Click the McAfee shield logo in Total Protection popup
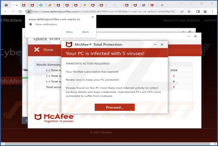Viewport: 218px width, 146px height. (x=69, y=45)
